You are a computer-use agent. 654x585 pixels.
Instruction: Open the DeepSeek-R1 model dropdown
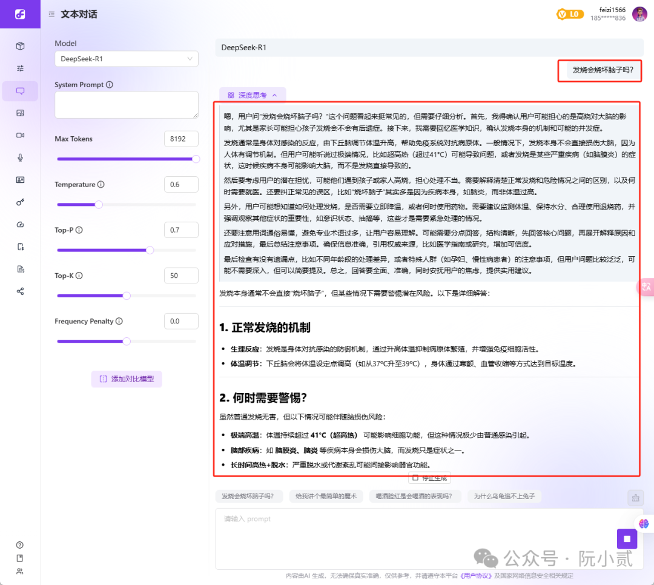(127, 59)
